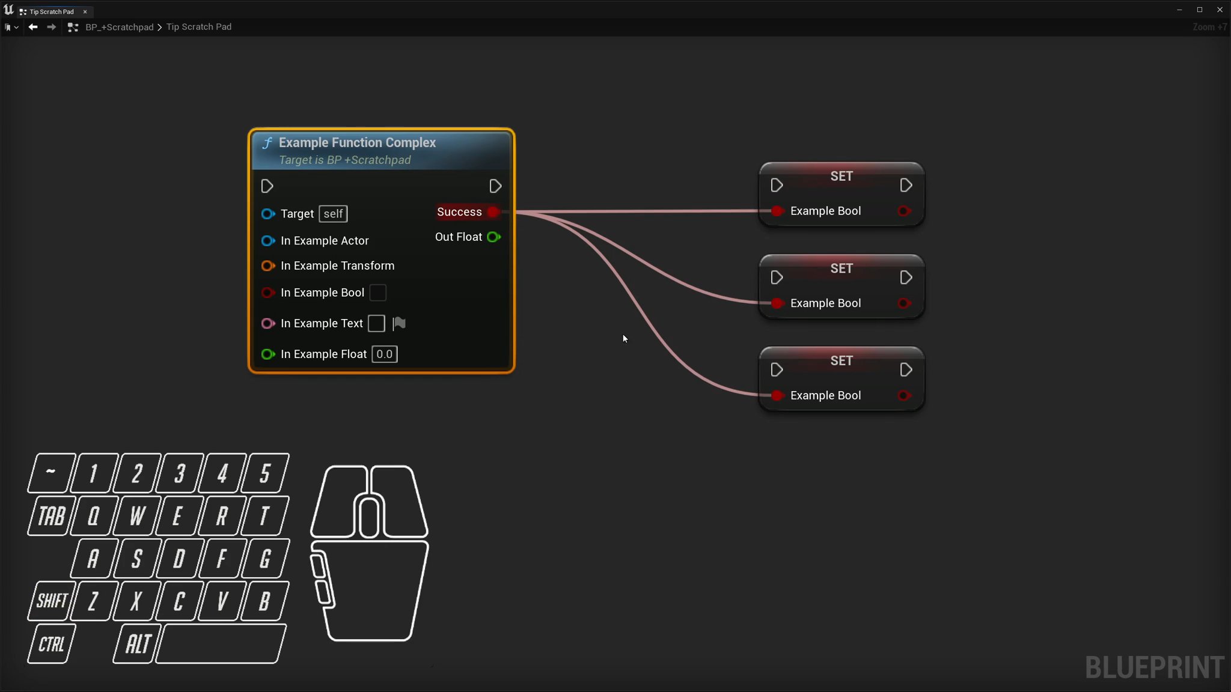Viewport: 1231px width, 692px height.
Task: Click the BP_+Scratchpad breadcrumb link
Action: [119, 27]
